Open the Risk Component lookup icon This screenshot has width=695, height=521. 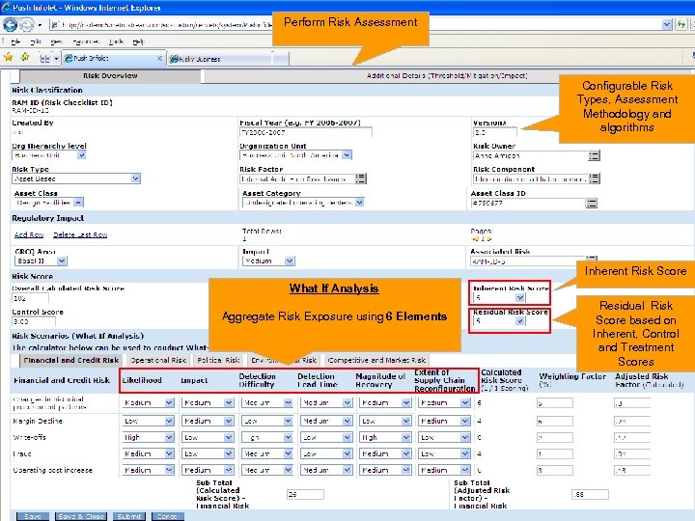click(594, 178)
